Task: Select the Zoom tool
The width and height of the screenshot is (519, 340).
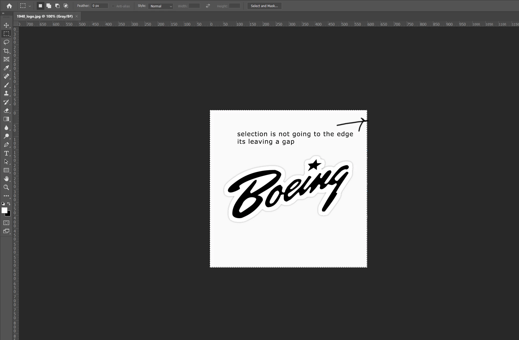Action: point(6,187)
